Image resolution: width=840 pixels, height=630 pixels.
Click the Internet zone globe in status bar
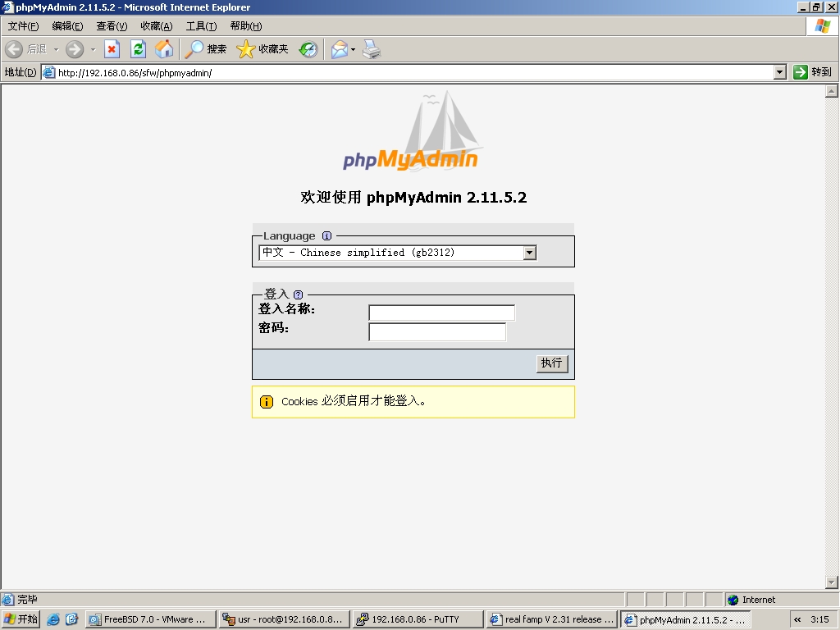pyautogui.click(x=733, y=600)
